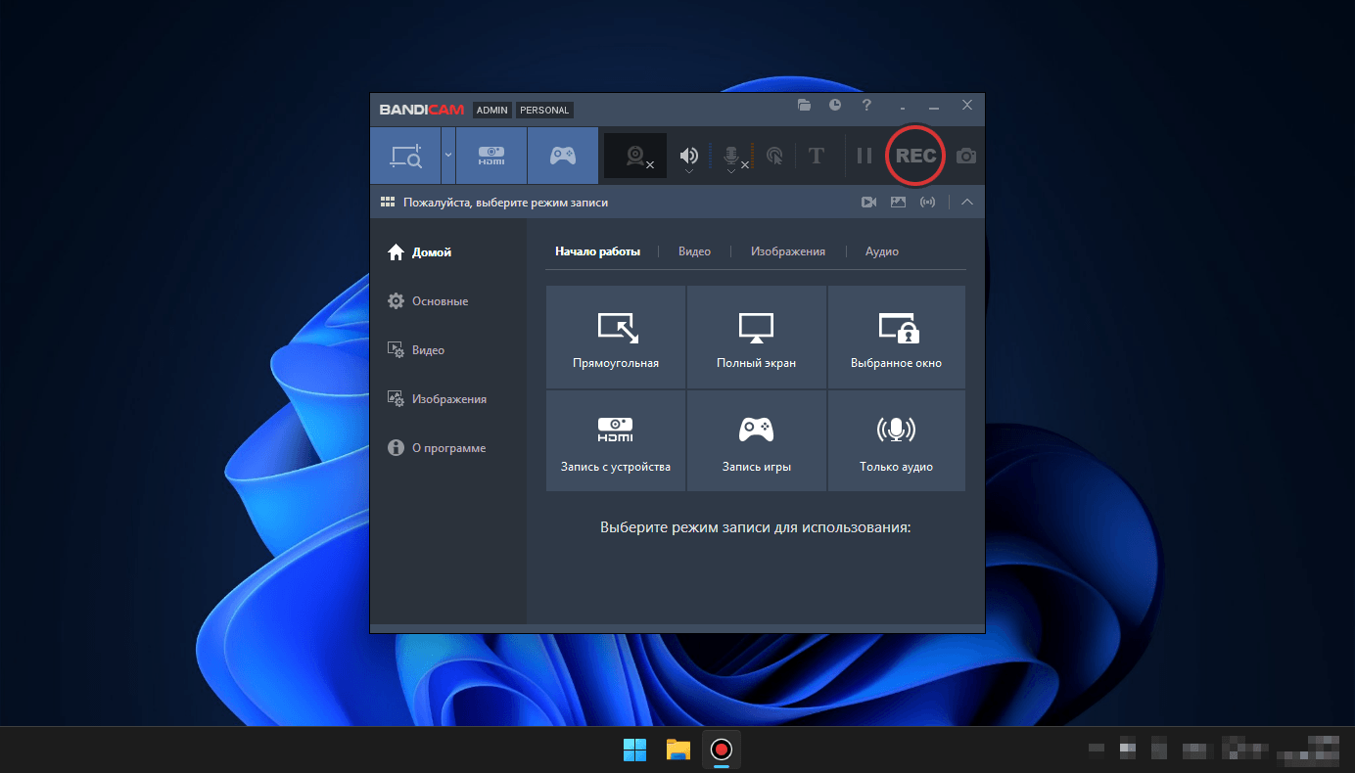The image size is (1355, 773).
Task: Choose the Запись с устройства tile
Action: pos(616,441)
